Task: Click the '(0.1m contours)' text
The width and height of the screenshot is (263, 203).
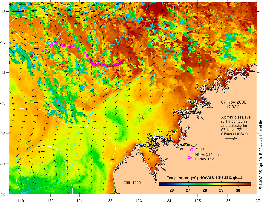Action: [x=234, y=122]
